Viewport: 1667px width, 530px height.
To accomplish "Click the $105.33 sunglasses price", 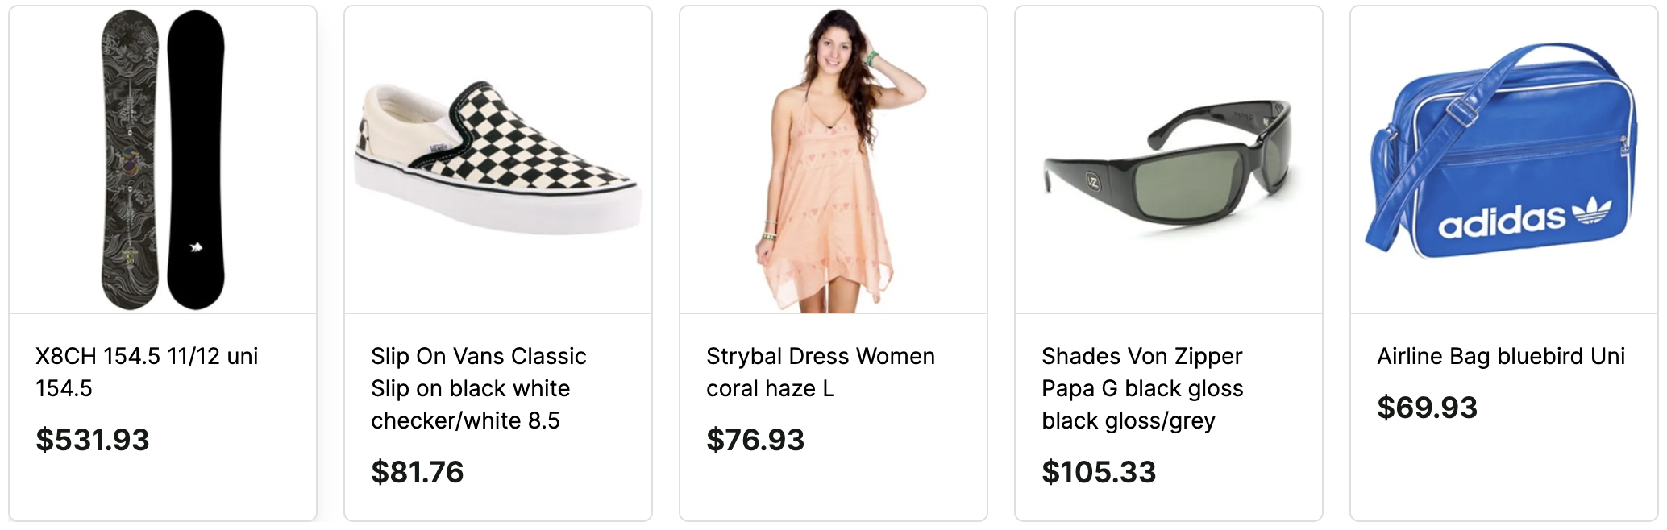I will pos(1100,474).
